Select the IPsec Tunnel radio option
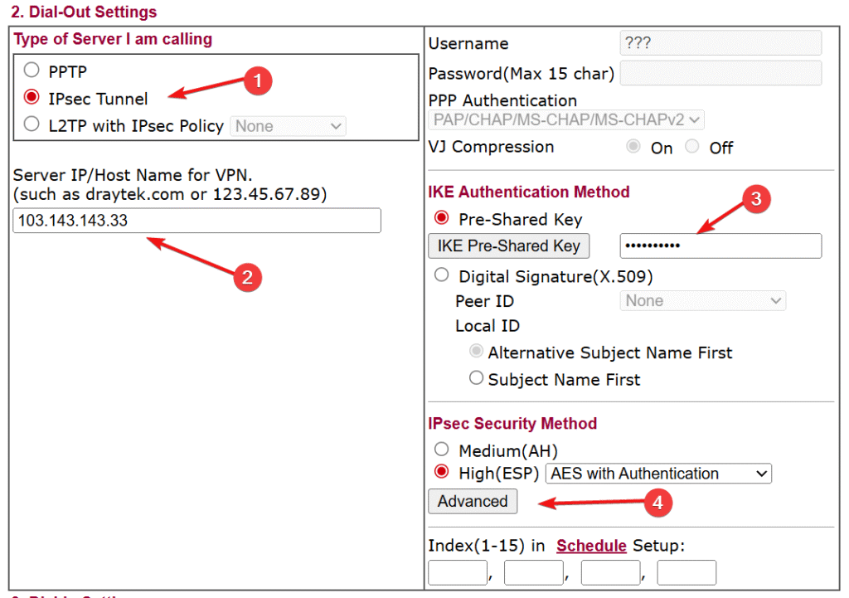This screenshot has width=849, height=598. tap(32, 98)
